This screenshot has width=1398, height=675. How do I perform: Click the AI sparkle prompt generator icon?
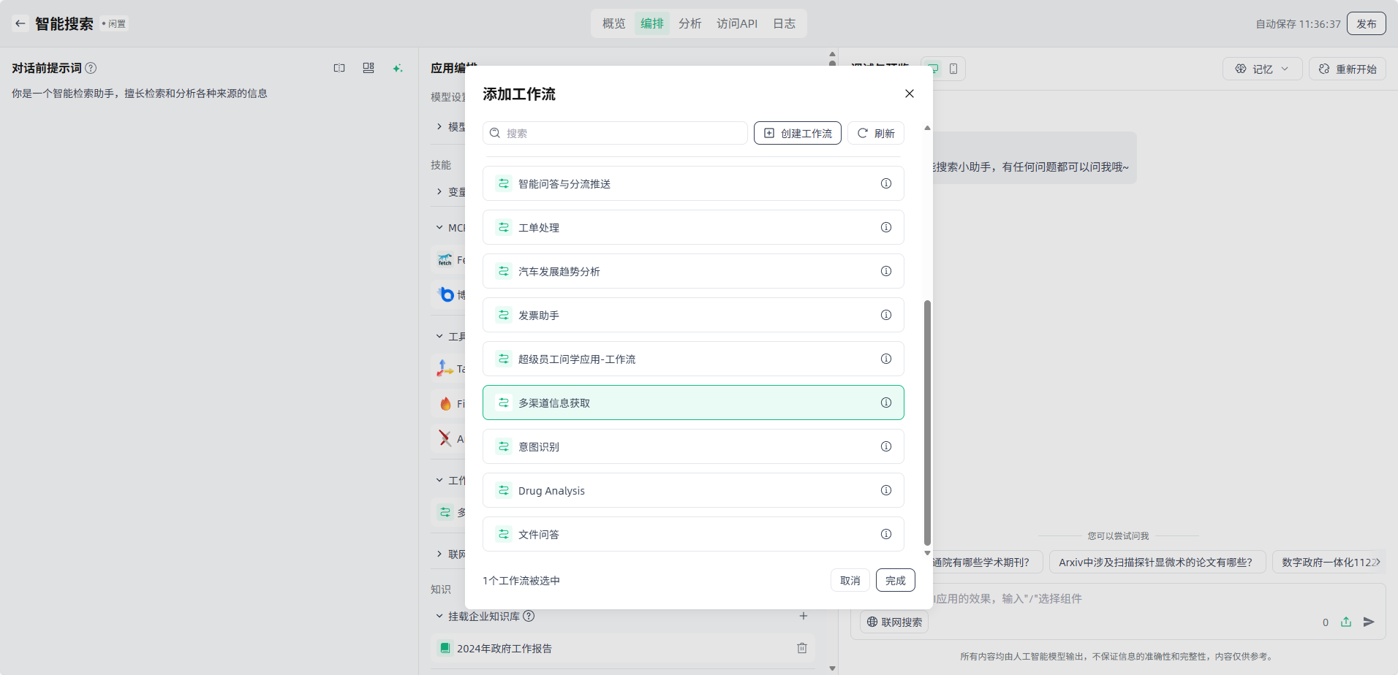[x=397, y=68]
